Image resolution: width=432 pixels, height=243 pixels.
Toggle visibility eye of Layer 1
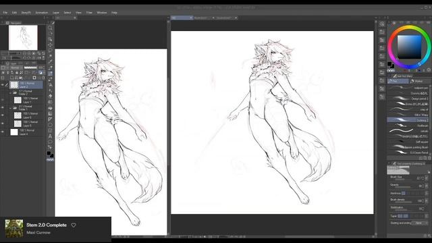3,100
